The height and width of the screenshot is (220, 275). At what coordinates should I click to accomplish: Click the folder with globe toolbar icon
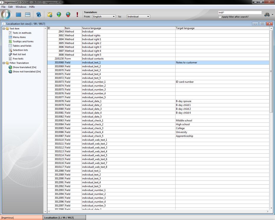(50, 14)
